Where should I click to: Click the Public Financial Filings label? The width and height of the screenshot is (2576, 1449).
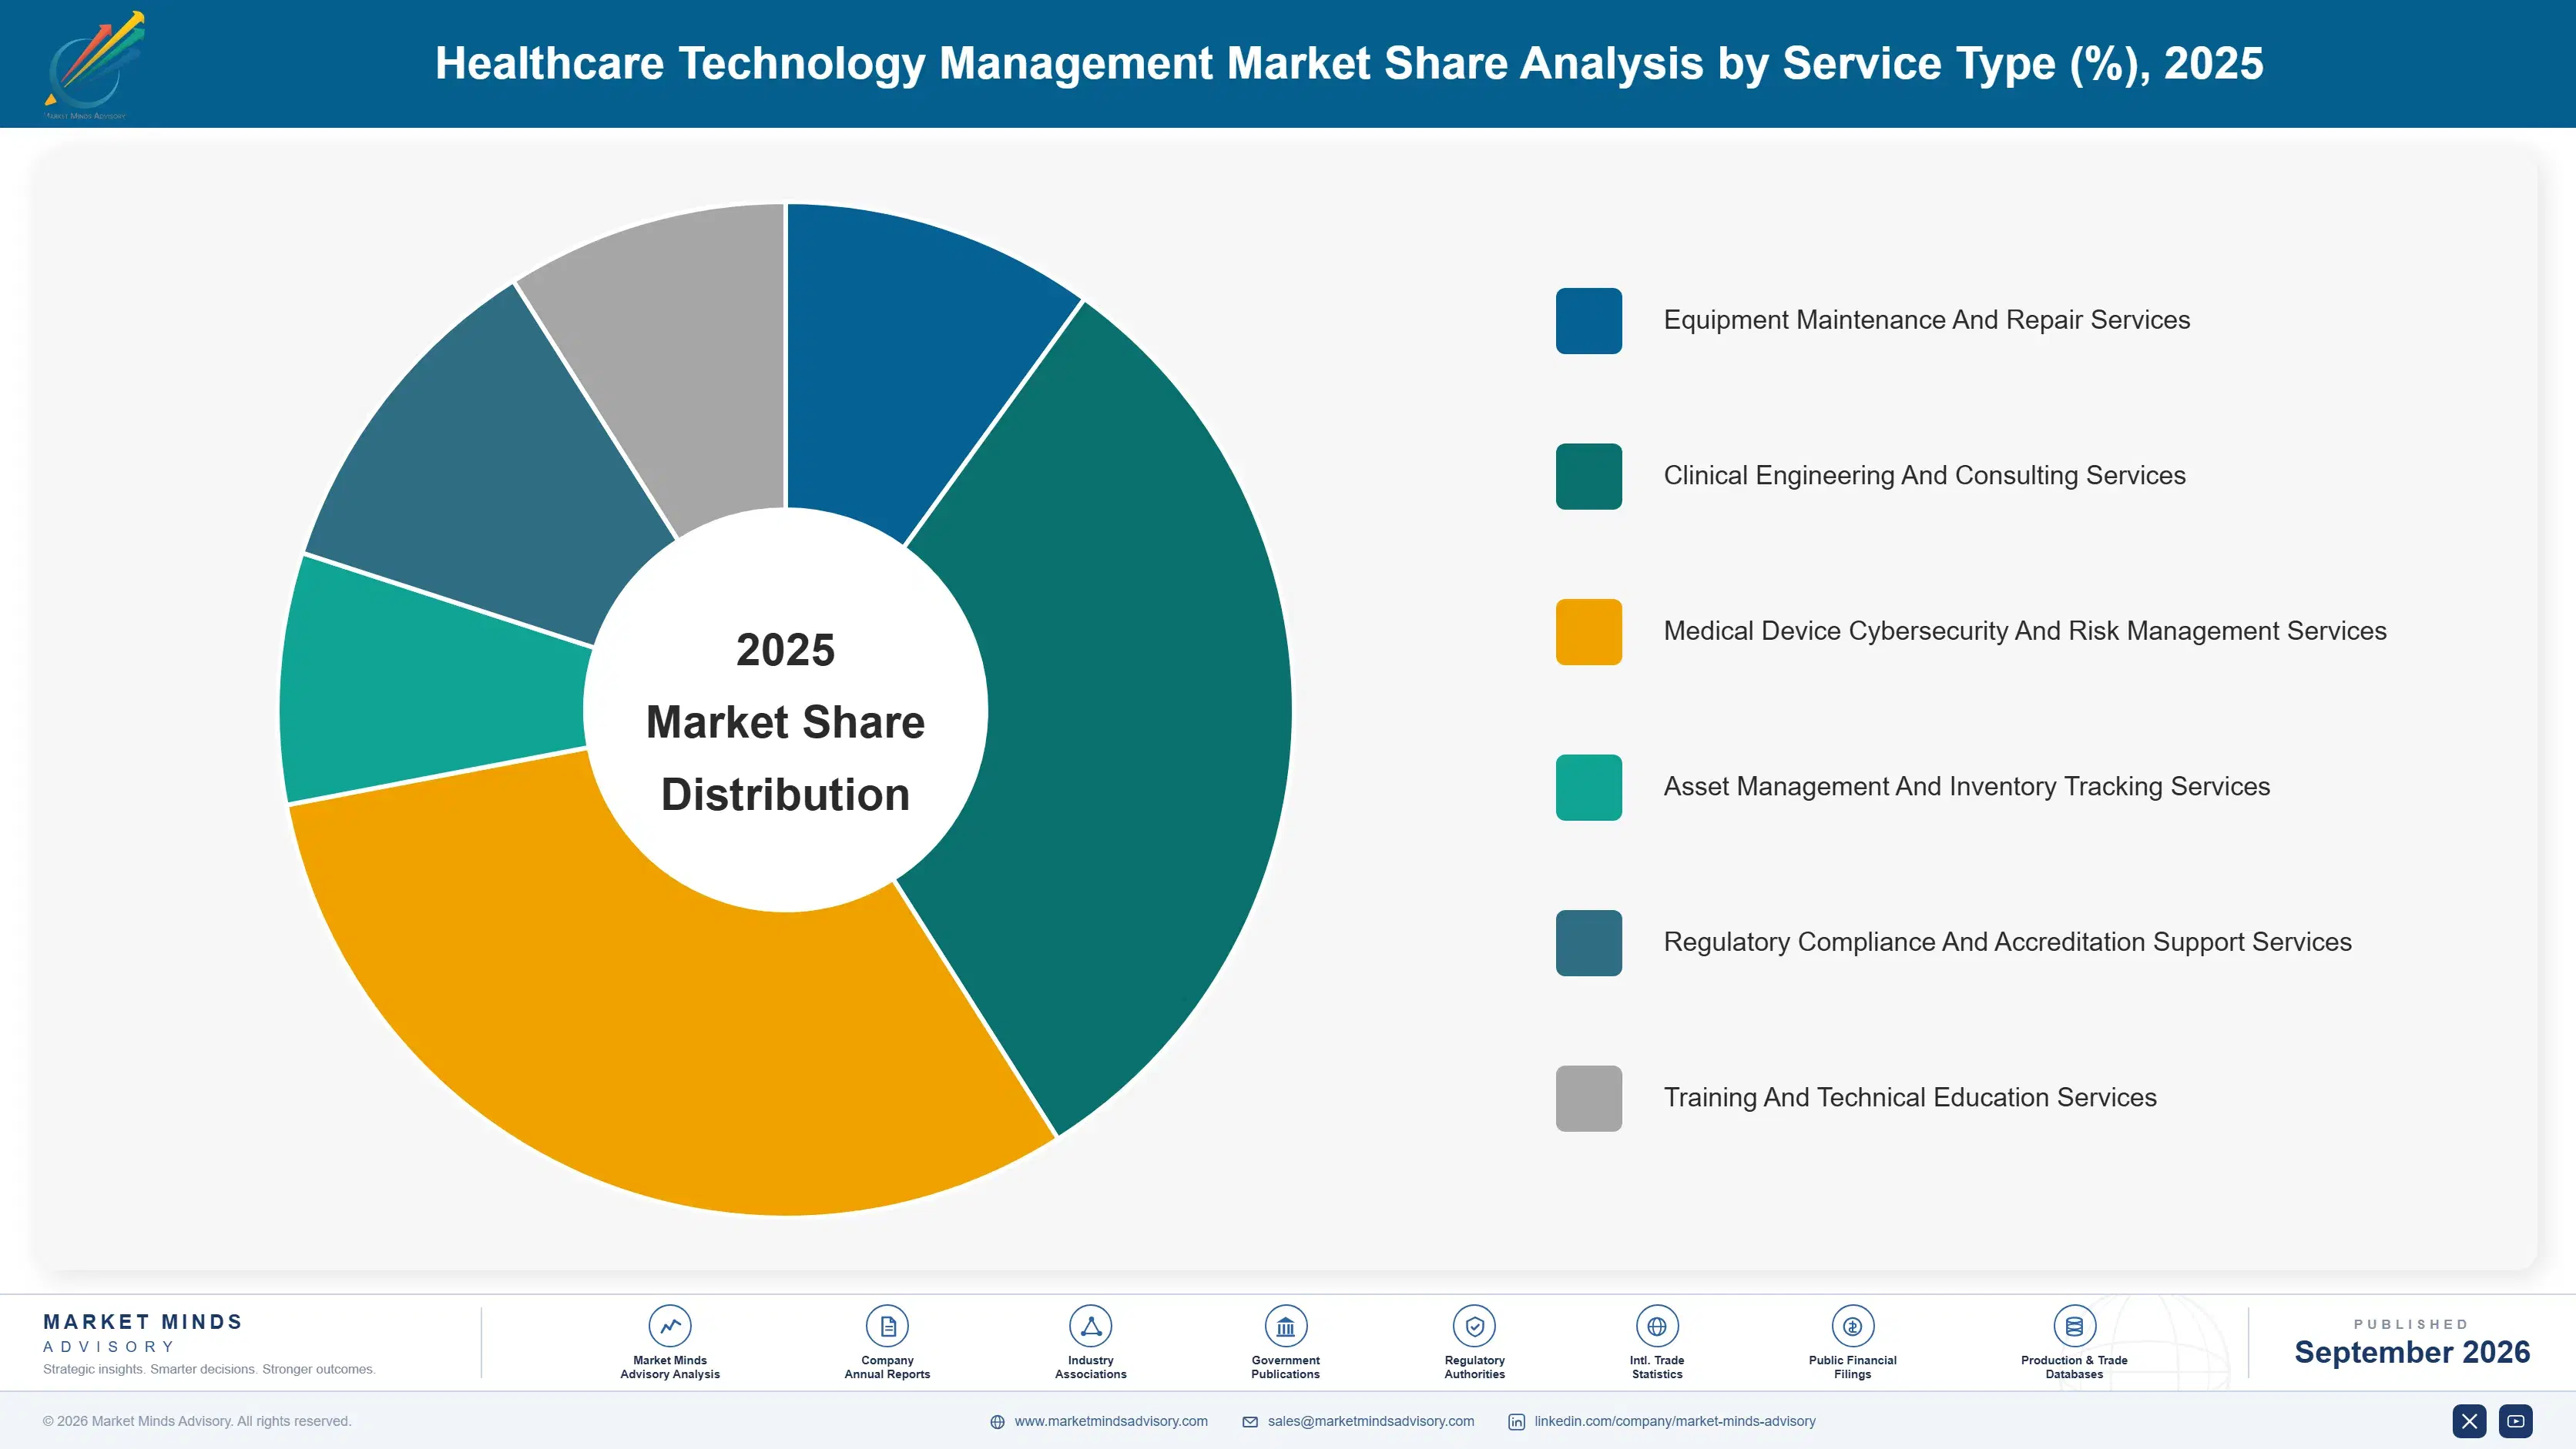pyautogui.click(x=1852, y=1367)
